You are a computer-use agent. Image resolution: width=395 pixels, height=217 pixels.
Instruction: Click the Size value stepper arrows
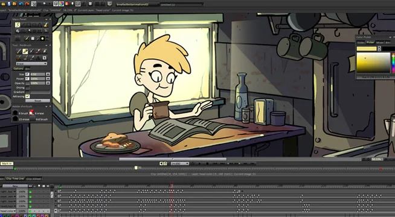(48, 74)
